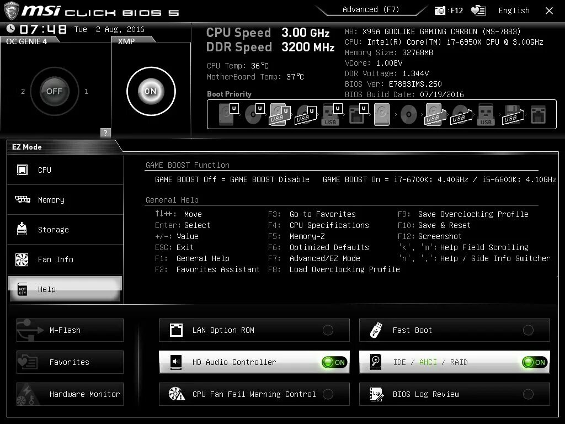The image size is (565, 424).
Task: Open the Storage section in the sidebar
Action: tap(65, 230)
